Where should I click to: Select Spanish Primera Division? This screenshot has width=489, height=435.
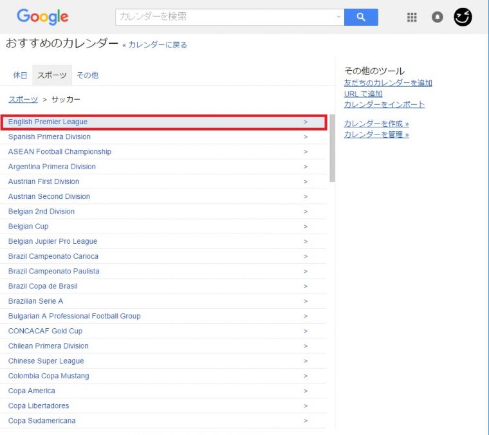163,137
